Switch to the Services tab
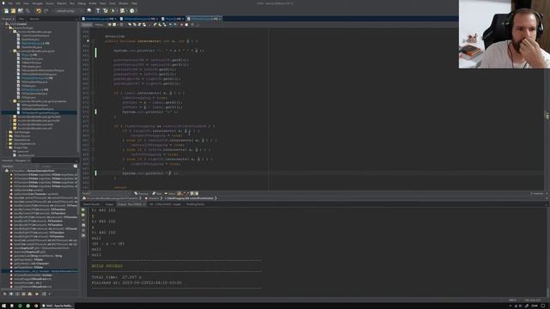550x309 pixels. pos(34,19)
